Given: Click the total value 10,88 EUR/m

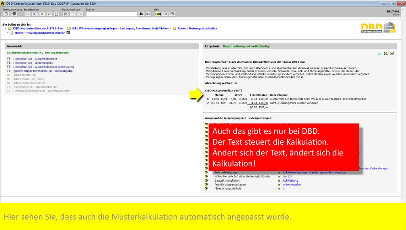Looking at the screenshot, I should tap(259, 107).
